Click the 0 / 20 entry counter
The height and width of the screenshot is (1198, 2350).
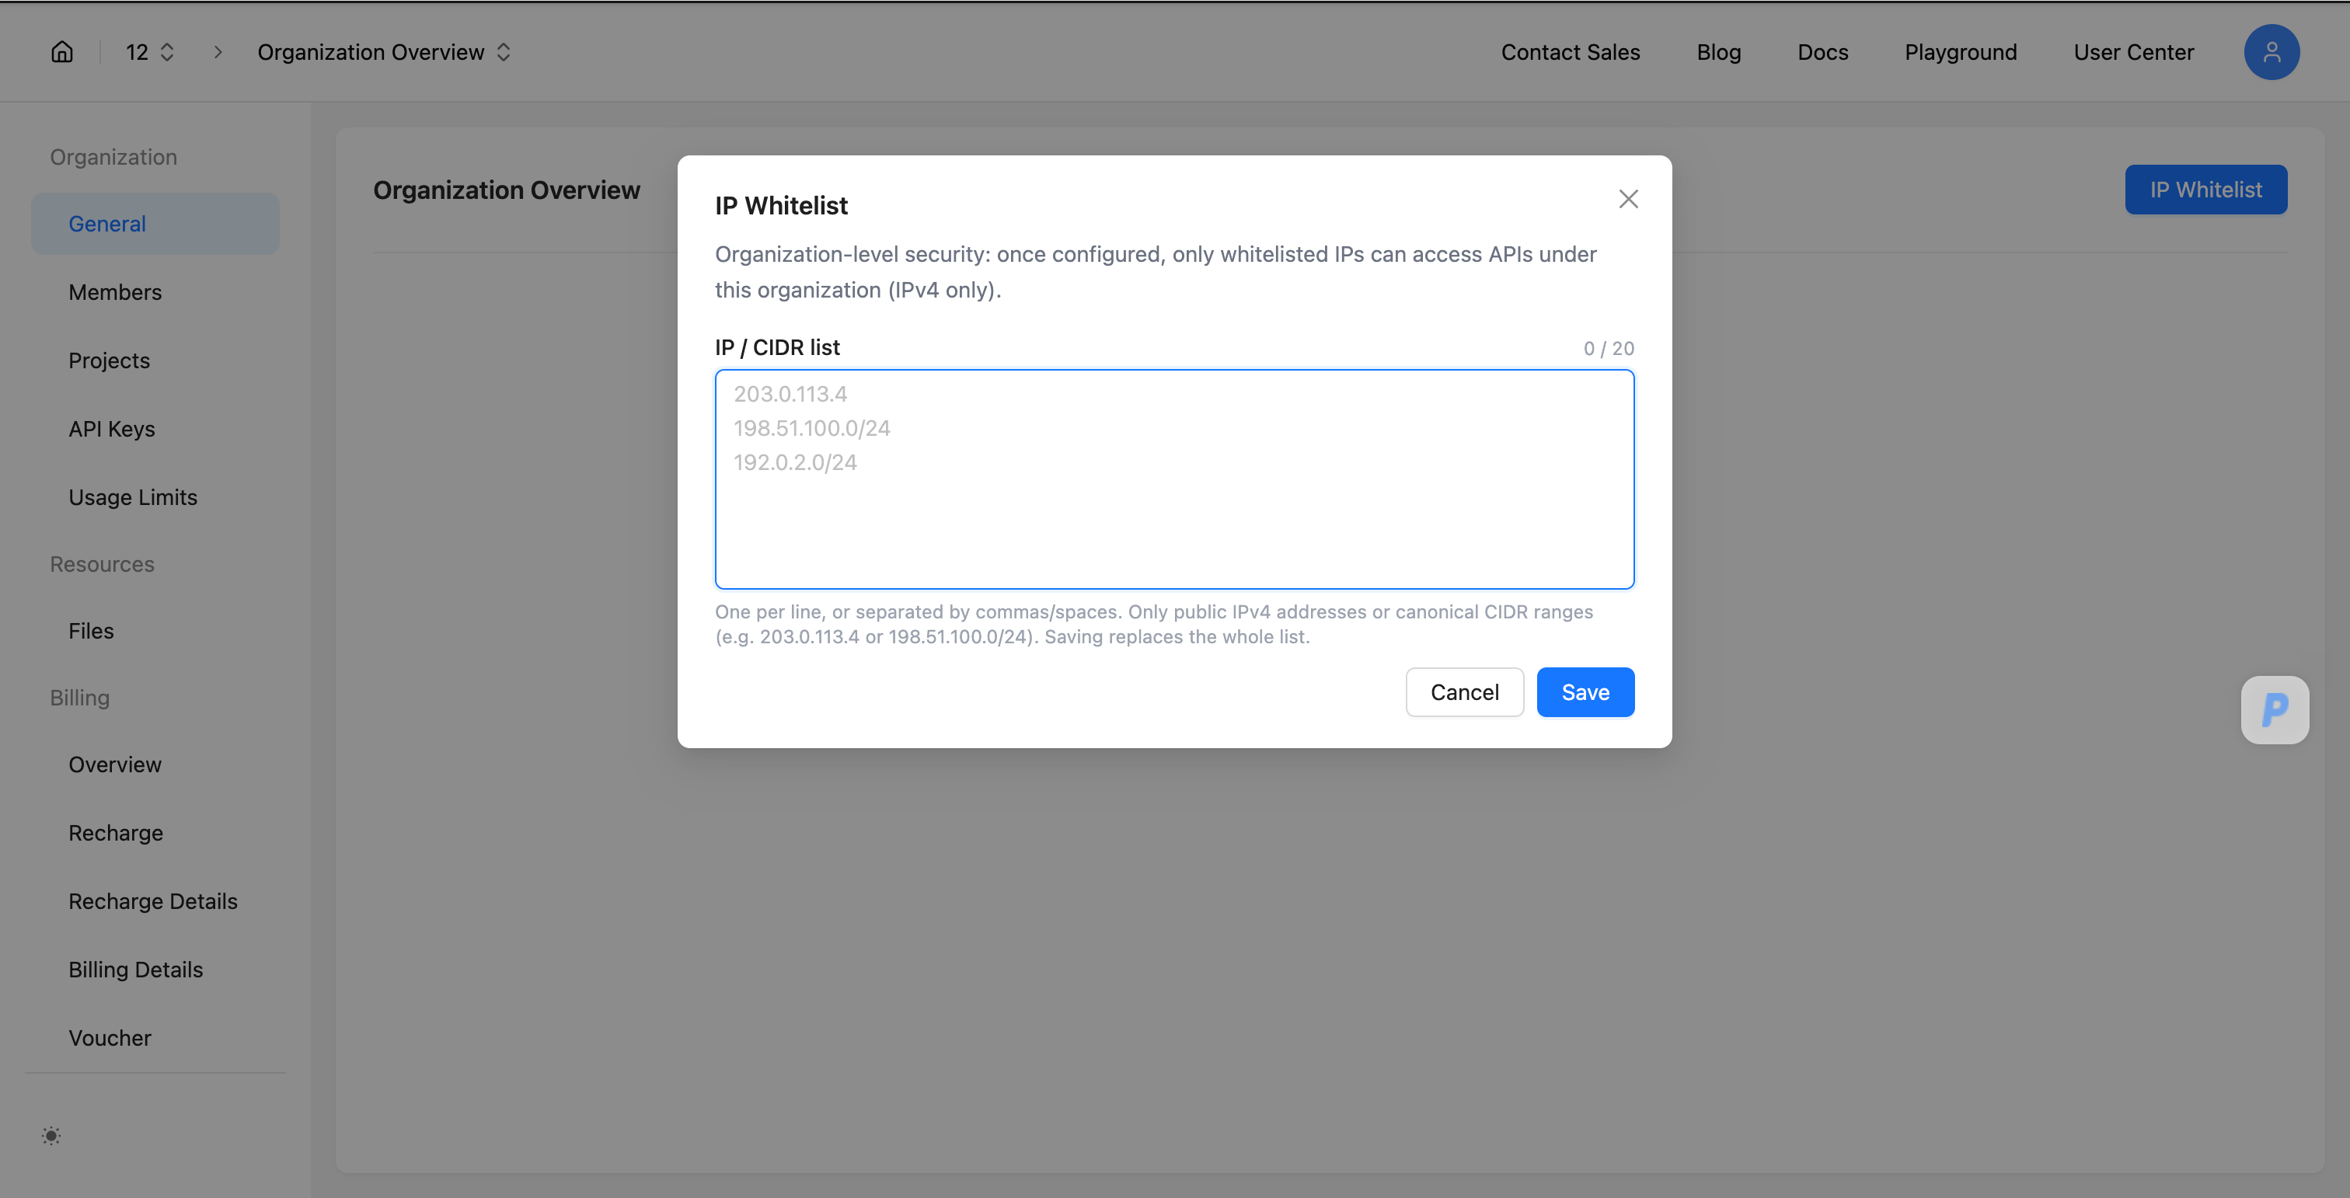point(1609,348)
